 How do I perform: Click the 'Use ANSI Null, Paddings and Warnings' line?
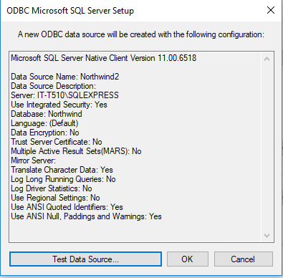pyautogui.click(x=86, y=216)
